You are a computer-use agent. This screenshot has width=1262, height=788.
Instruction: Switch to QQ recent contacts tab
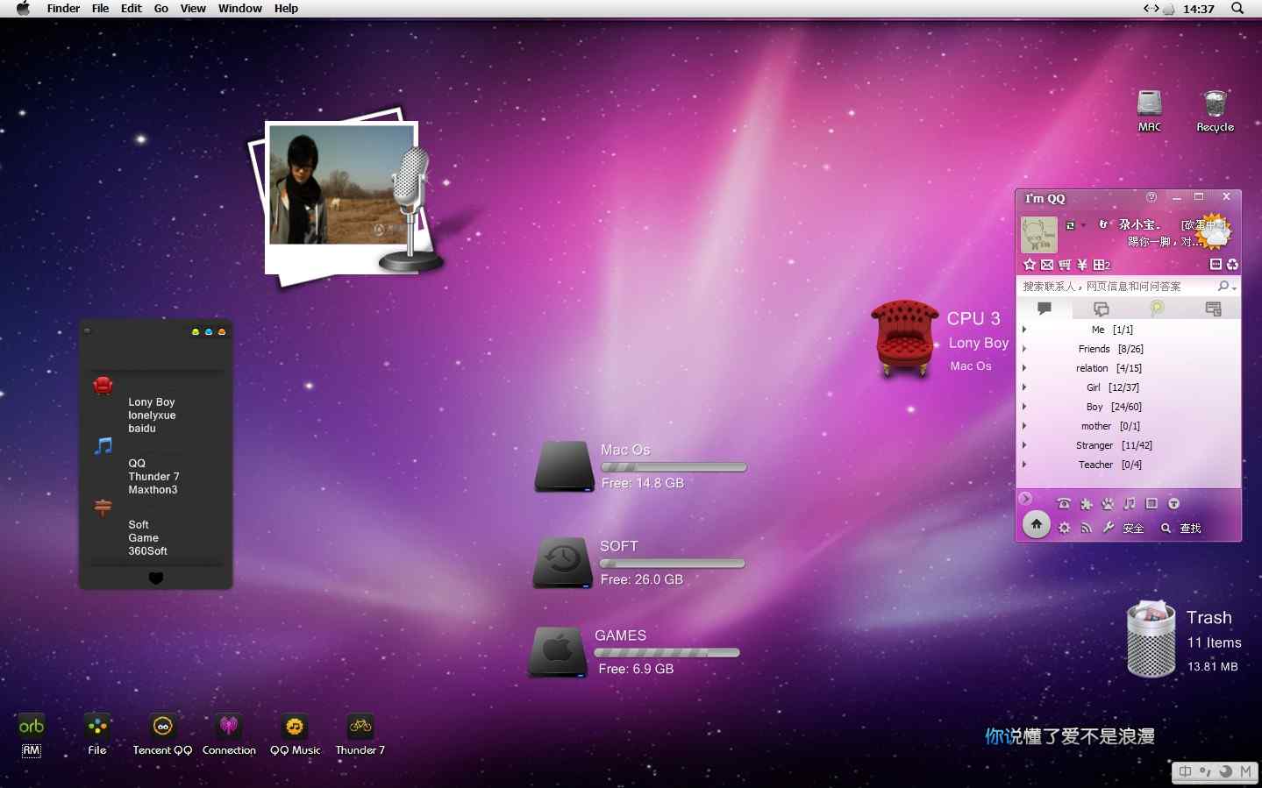coord(1213,309)
